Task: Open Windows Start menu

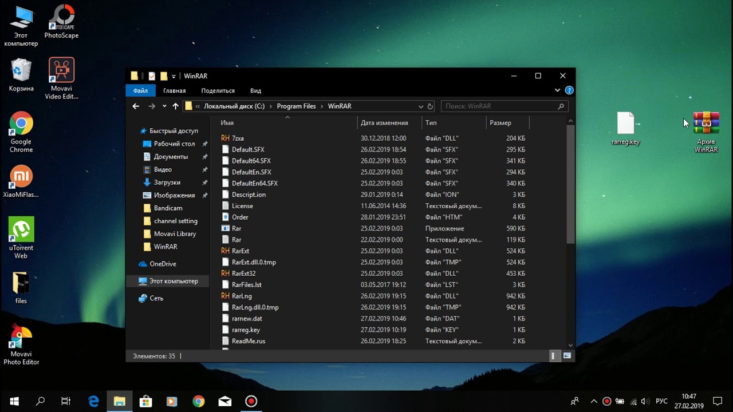Action: 14,401
